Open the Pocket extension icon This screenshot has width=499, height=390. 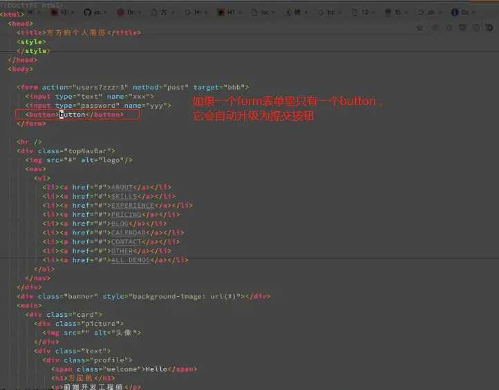tap(462, 28)
